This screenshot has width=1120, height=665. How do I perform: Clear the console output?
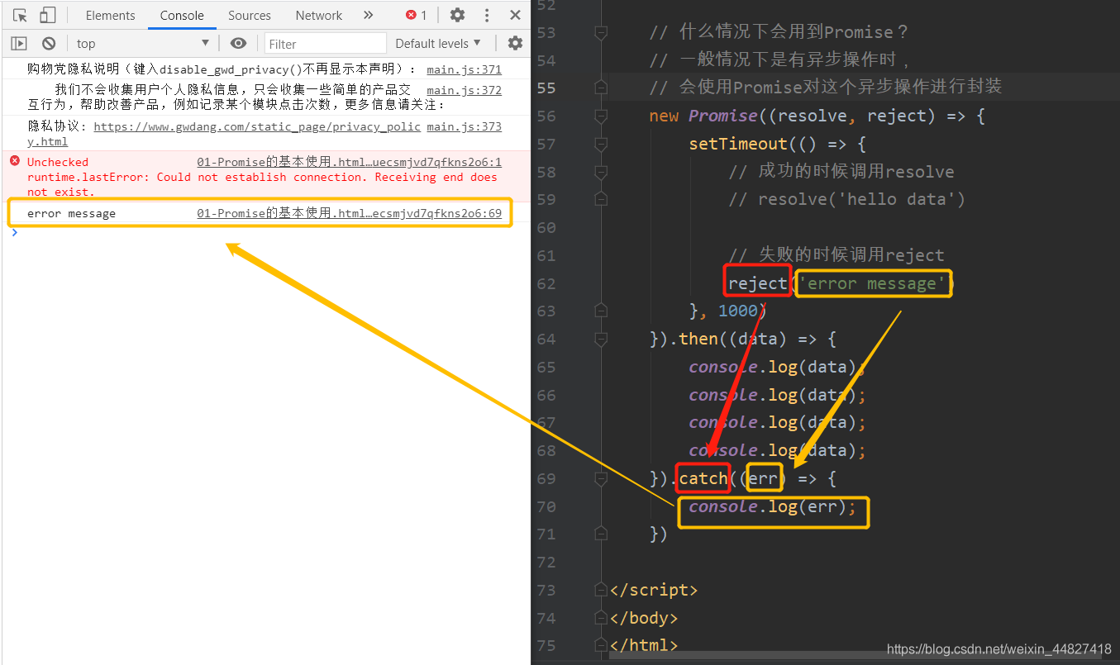pos(49,43)
